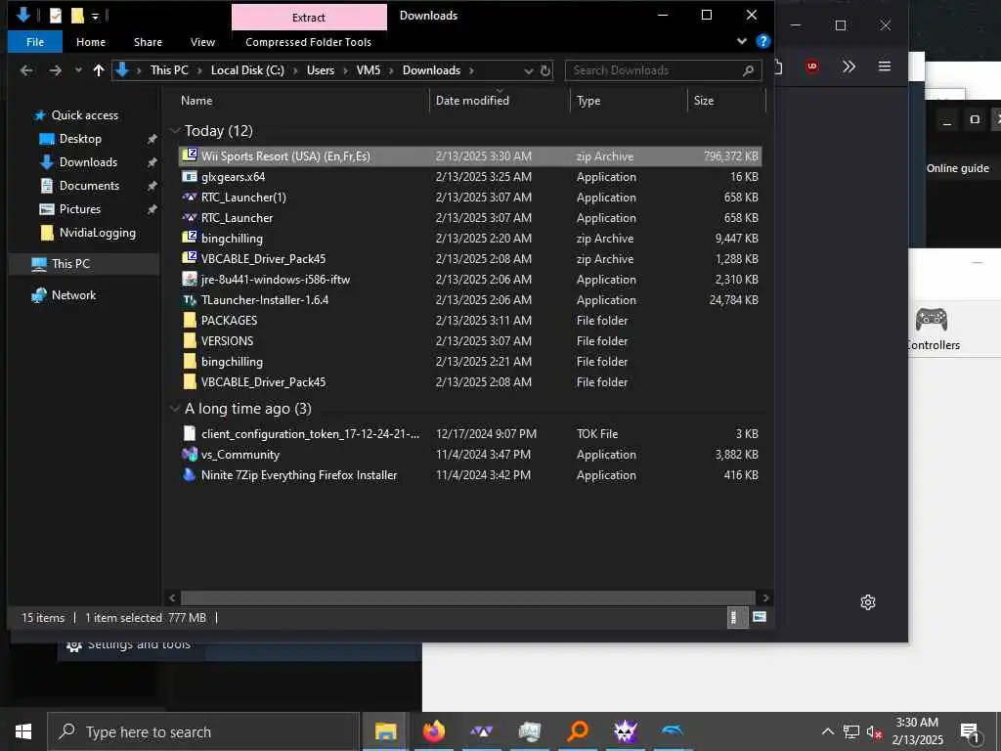Image resolution: width=1001 pixels, height=751 pixels.
Task: Open the settings gear in background window
Action: (x=868, y=602)
